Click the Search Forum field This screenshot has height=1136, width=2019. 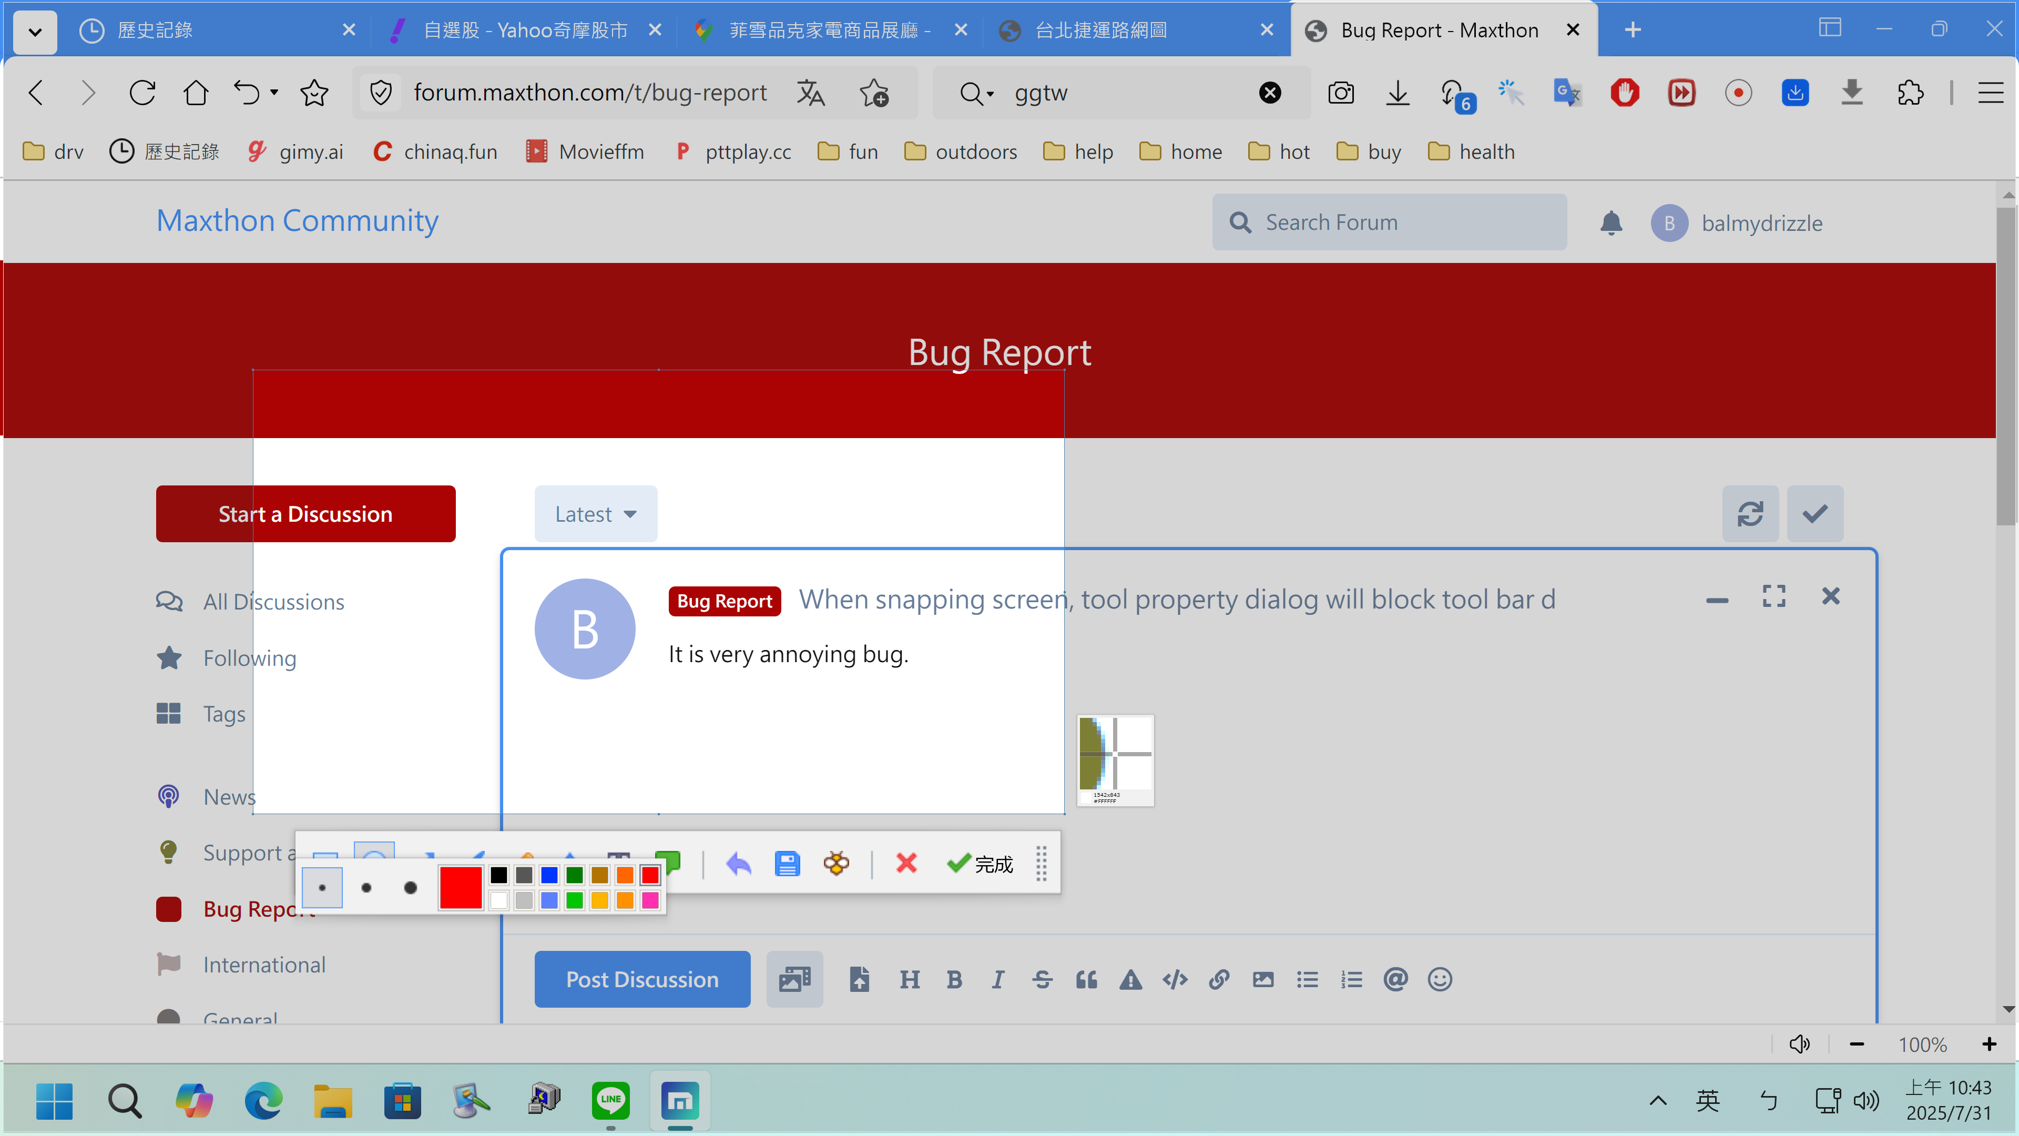[x=1389, y=222]
